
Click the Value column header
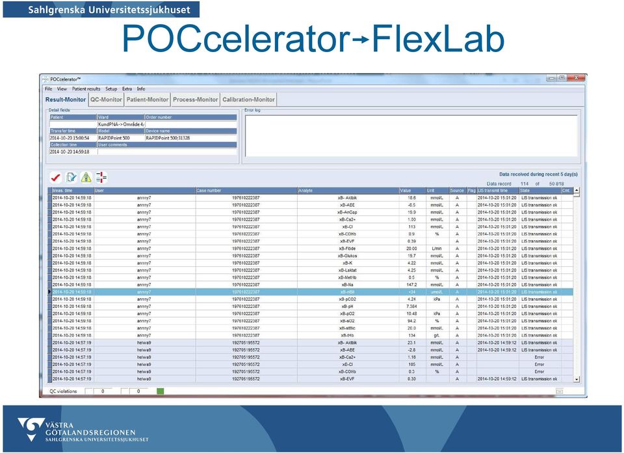point(412,191)
